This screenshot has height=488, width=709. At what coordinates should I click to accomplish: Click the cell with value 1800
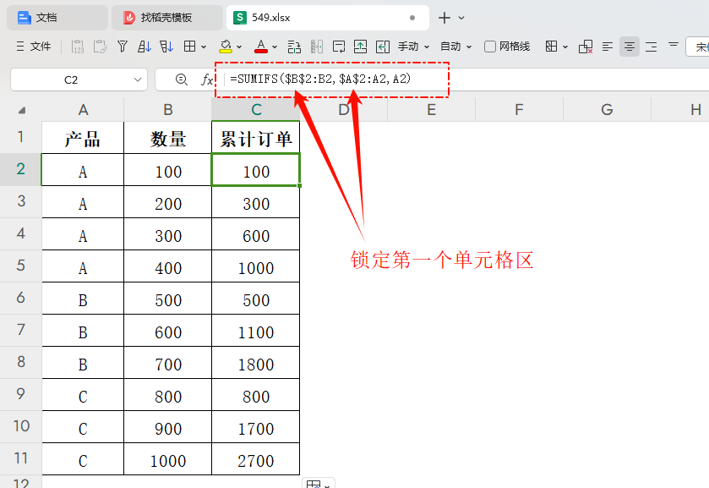pyautogui.click(x=256, y=363)
